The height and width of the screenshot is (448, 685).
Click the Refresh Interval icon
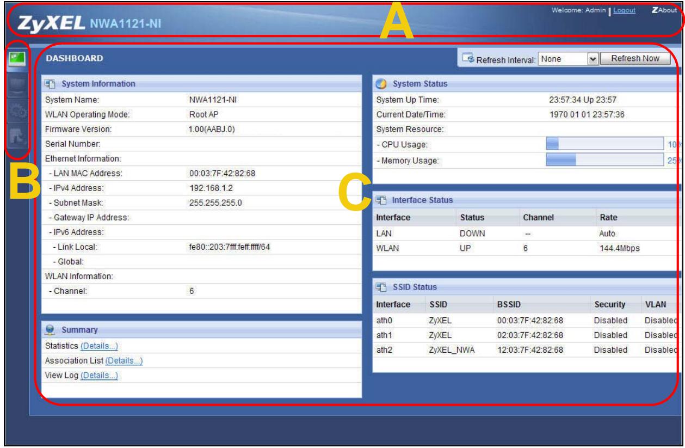(x=469, y=58)
